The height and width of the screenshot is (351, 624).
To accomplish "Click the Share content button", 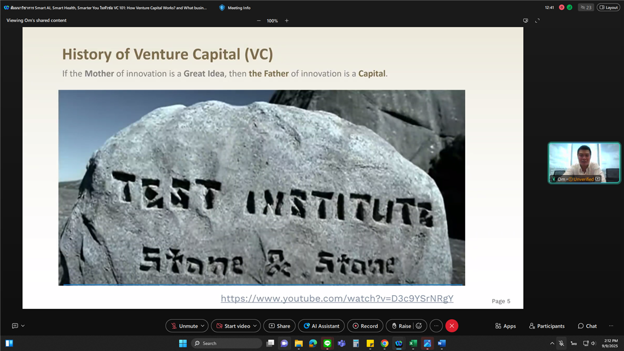I will 279,326.
